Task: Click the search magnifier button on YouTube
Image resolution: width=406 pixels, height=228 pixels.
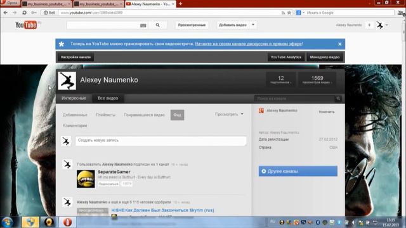Action: [158, 25]
